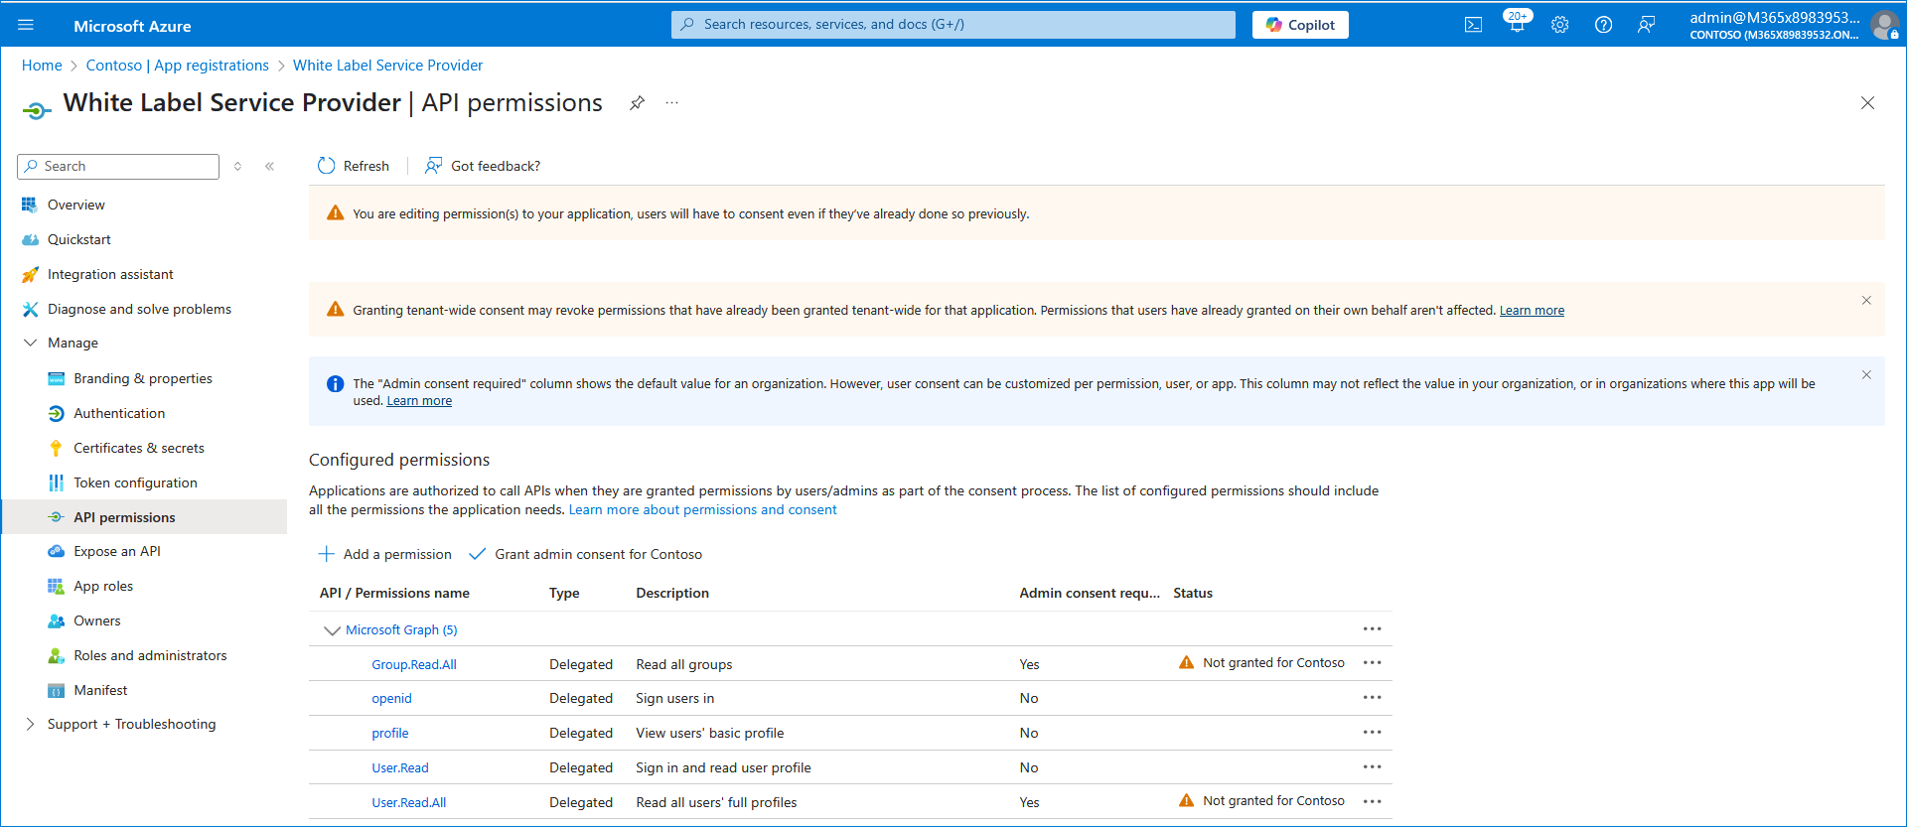Viewport: 1907px width, 827px height.
Task: Open more options for User.Read.All row
Action: [x=1372, y=801]
